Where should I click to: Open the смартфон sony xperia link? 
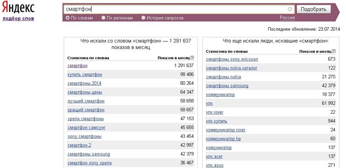click(x=90, y=163)
